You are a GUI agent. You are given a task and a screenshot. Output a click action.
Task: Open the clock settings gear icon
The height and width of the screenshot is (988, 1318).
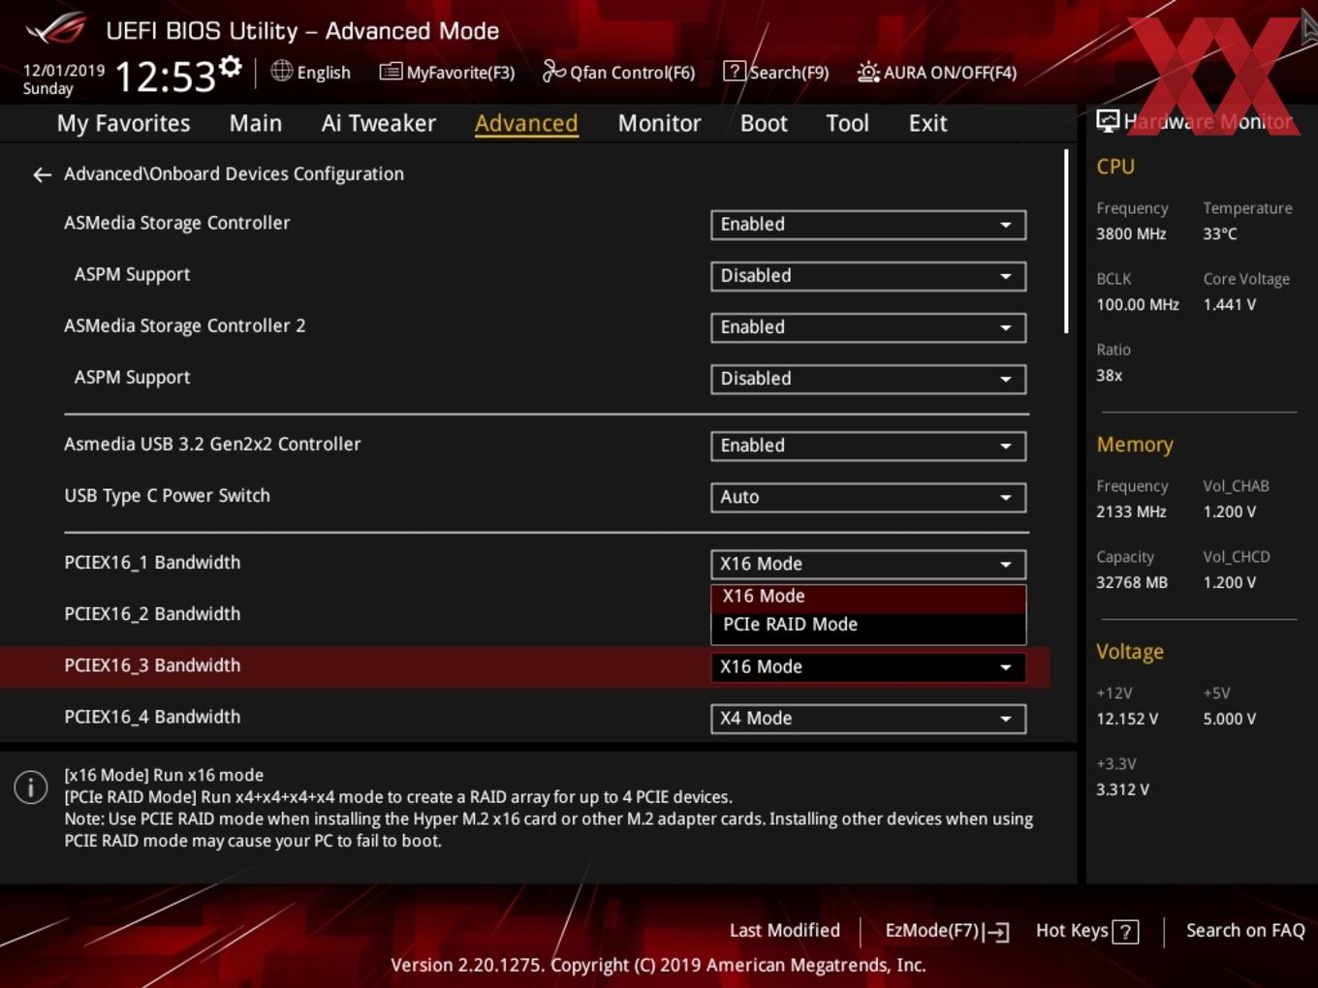pos(231,67)
